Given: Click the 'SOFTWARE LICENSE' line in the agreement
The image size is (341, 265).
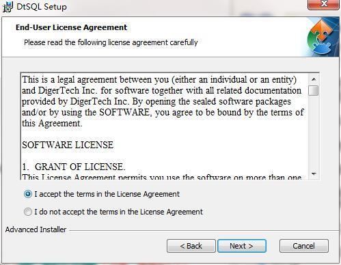Looking at the screenshot, I should pyautogui.click(x=68, y=145).
